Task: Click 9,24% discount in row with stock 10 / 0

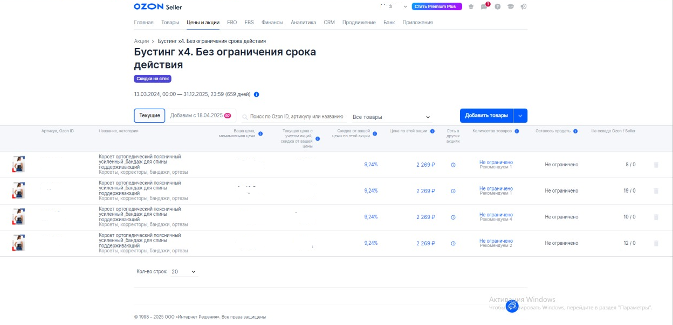Action: point(371,217)
